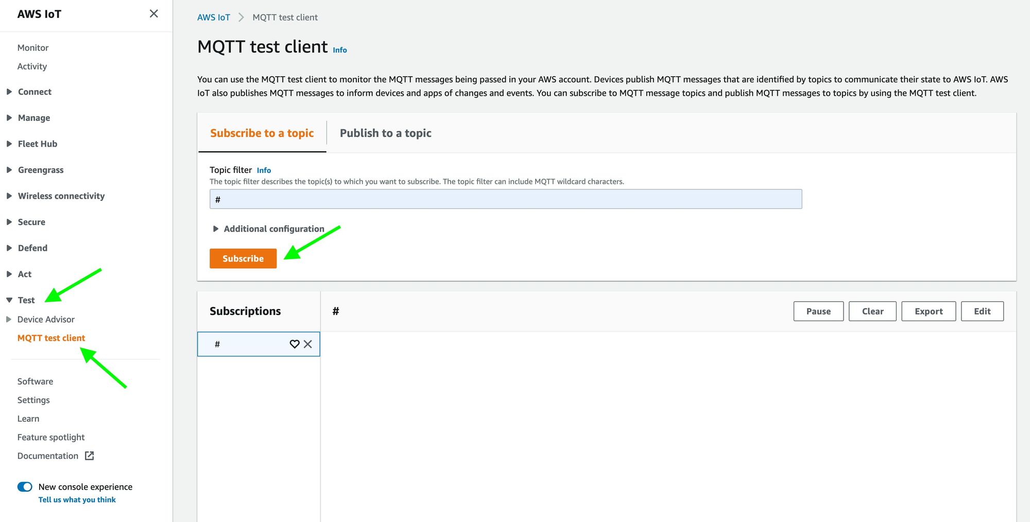The height and width of the screenshot is (522, 1030).
Task: Export the subscription messages
Action: [929, 311]
